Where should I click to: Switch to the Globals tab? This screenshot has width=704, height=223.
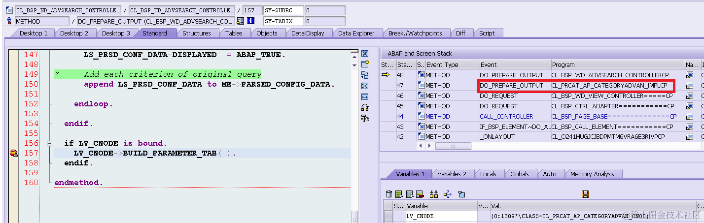click(x=520, y=174)
